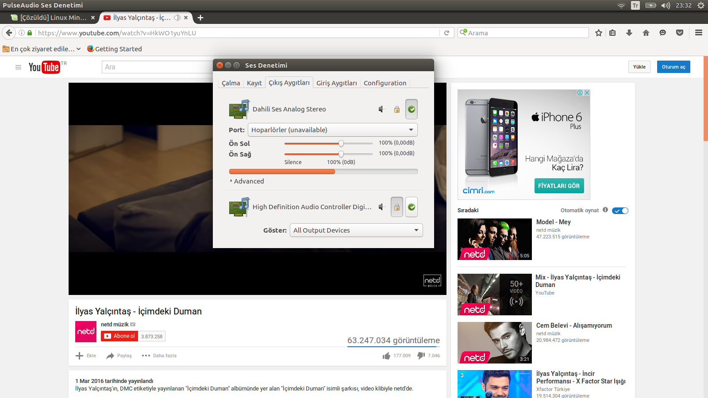Image resolution: width=708 pixels, height=398 pixels.
Task: Open the Port dropdown showing Hoparlörler
Action: (333, 130)
